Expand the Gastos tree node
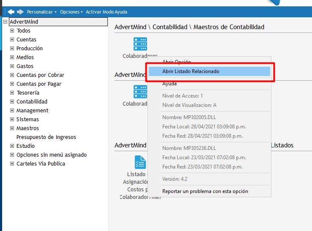 pyautogui.click(x=12, y=66)
